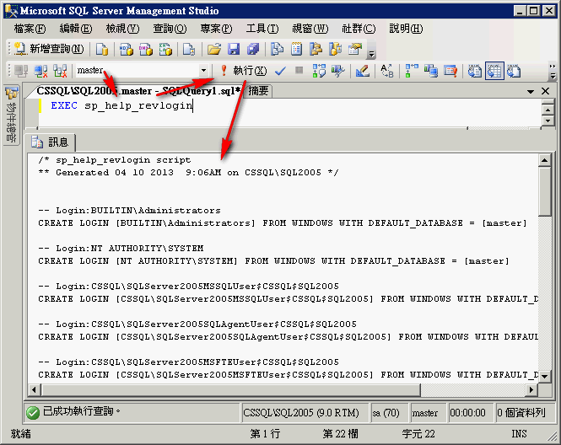This screenshot has height=445, width=561.
Task: Click the Save All icon
Action: 252,49
